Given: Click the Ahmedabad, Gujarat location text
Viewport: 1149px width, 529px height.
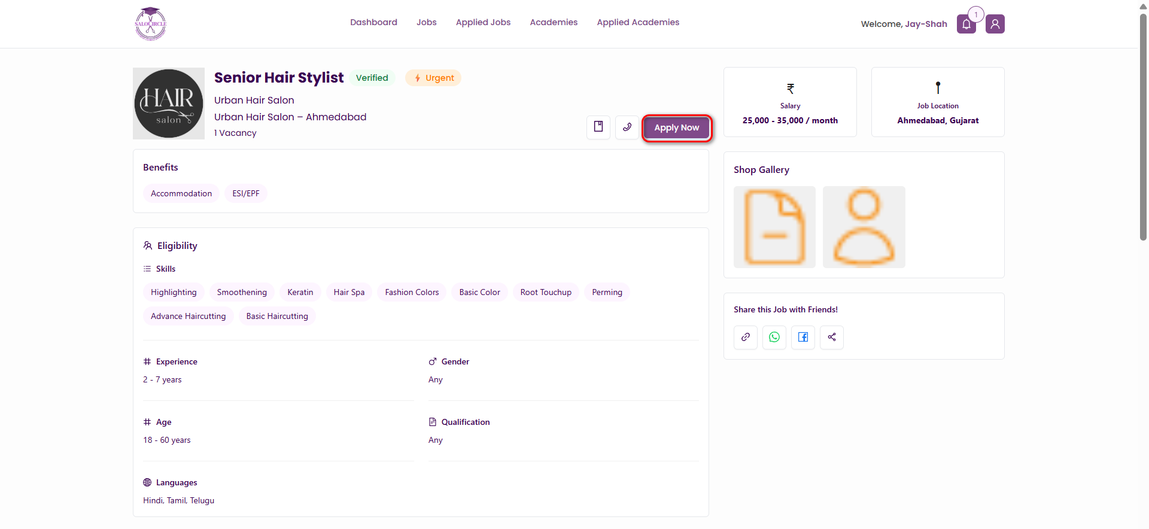Looking at the screenshot, I should click(938, 120).
